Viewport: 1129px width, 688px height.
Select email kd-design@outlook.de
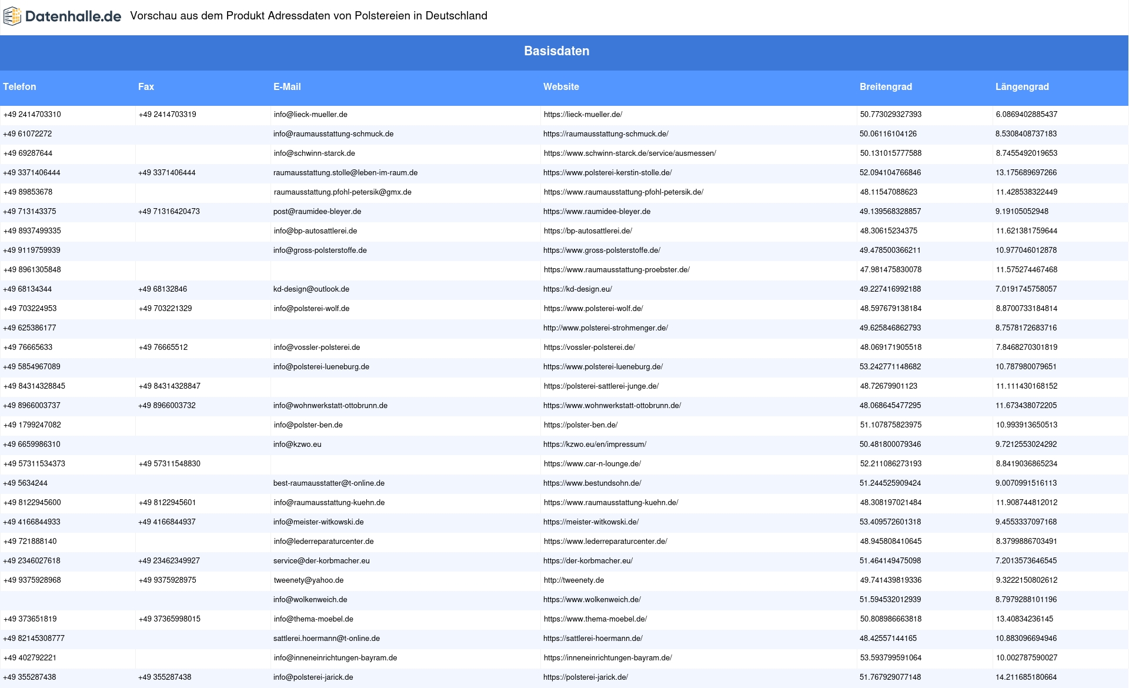[311, 289]
